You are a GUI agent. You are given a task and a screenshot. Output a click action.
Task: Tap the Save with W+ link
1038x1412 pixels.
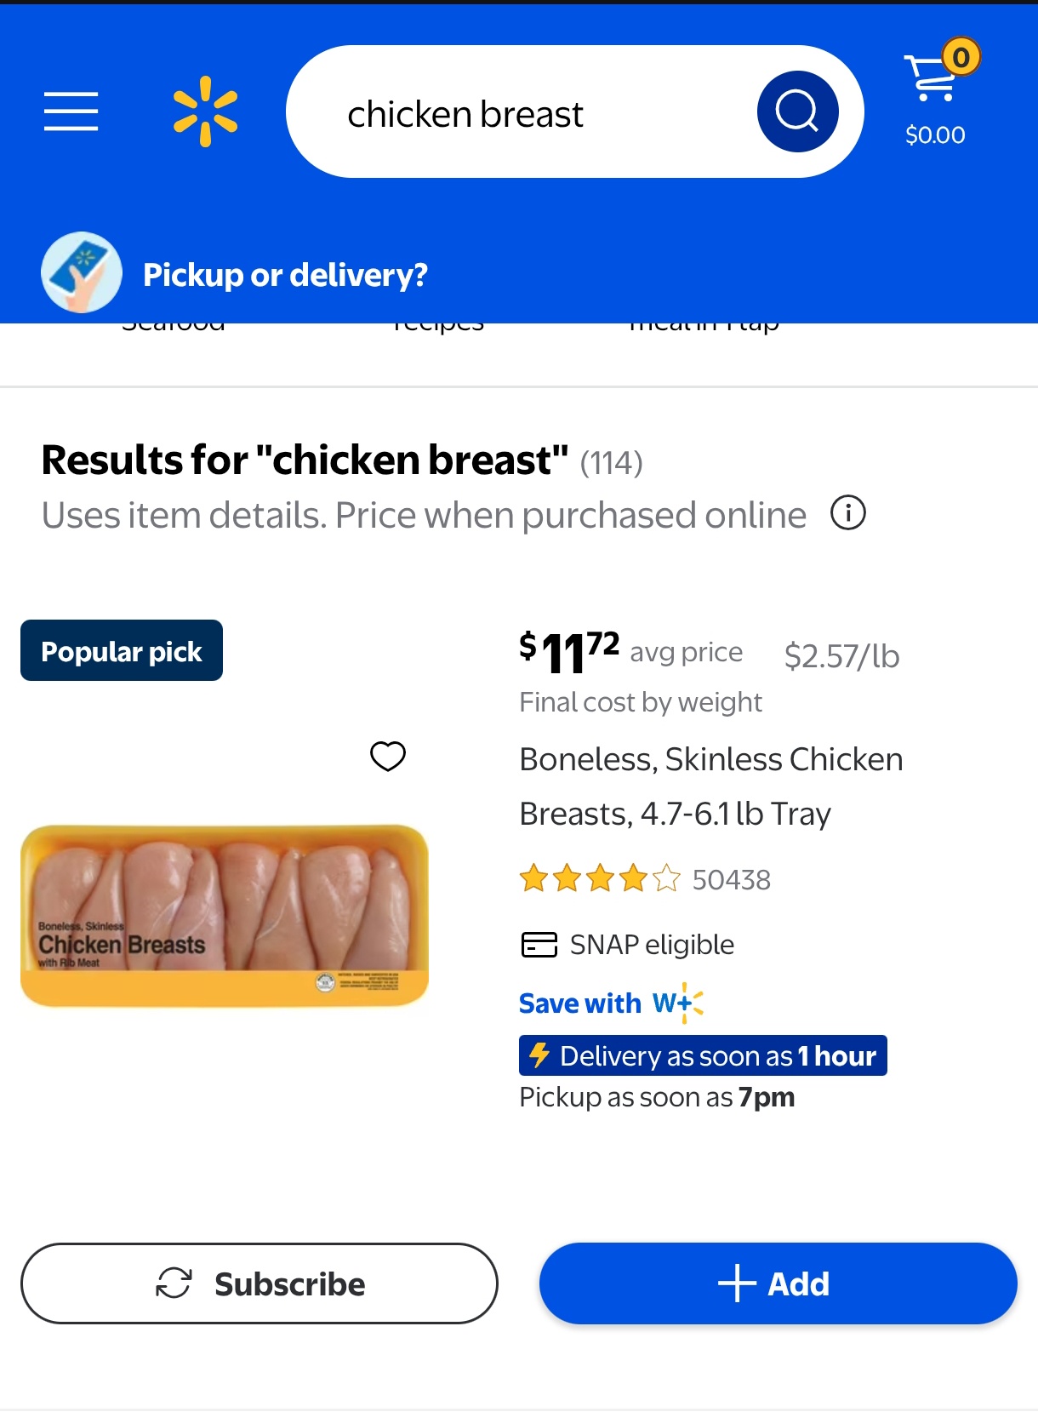pos(611,1003)
